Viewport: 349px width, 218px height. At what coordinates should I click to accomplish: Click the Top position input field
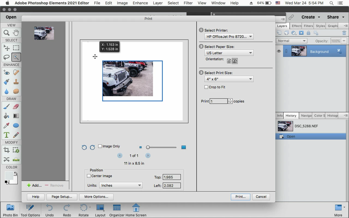pyautogui.click(x=172, y=177)
